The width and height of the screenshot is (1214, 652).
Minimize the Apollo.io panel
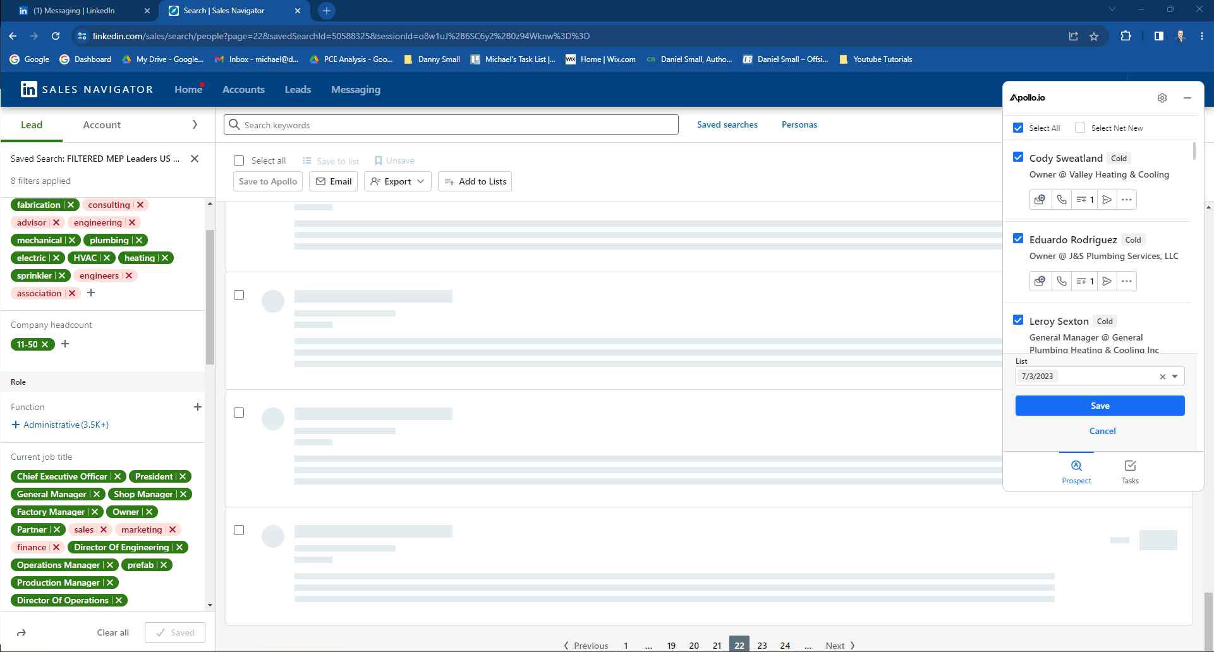click(x=1187, y=98)
